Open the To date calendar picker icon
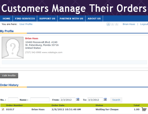This screenshot has width=148, height=114. pos(105,100)
